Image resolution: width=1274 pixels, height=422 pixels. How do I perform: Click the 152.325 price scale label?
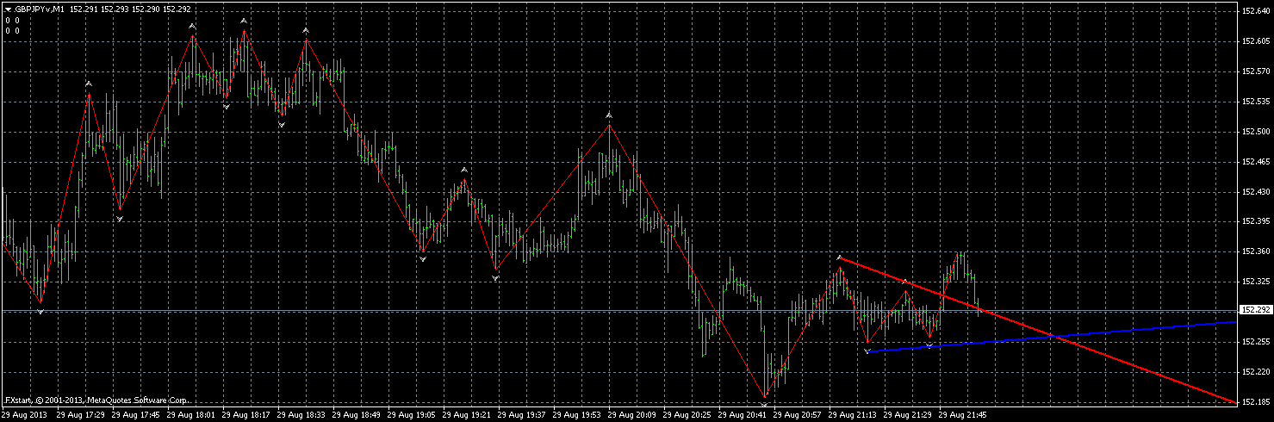click(1257, 282)
